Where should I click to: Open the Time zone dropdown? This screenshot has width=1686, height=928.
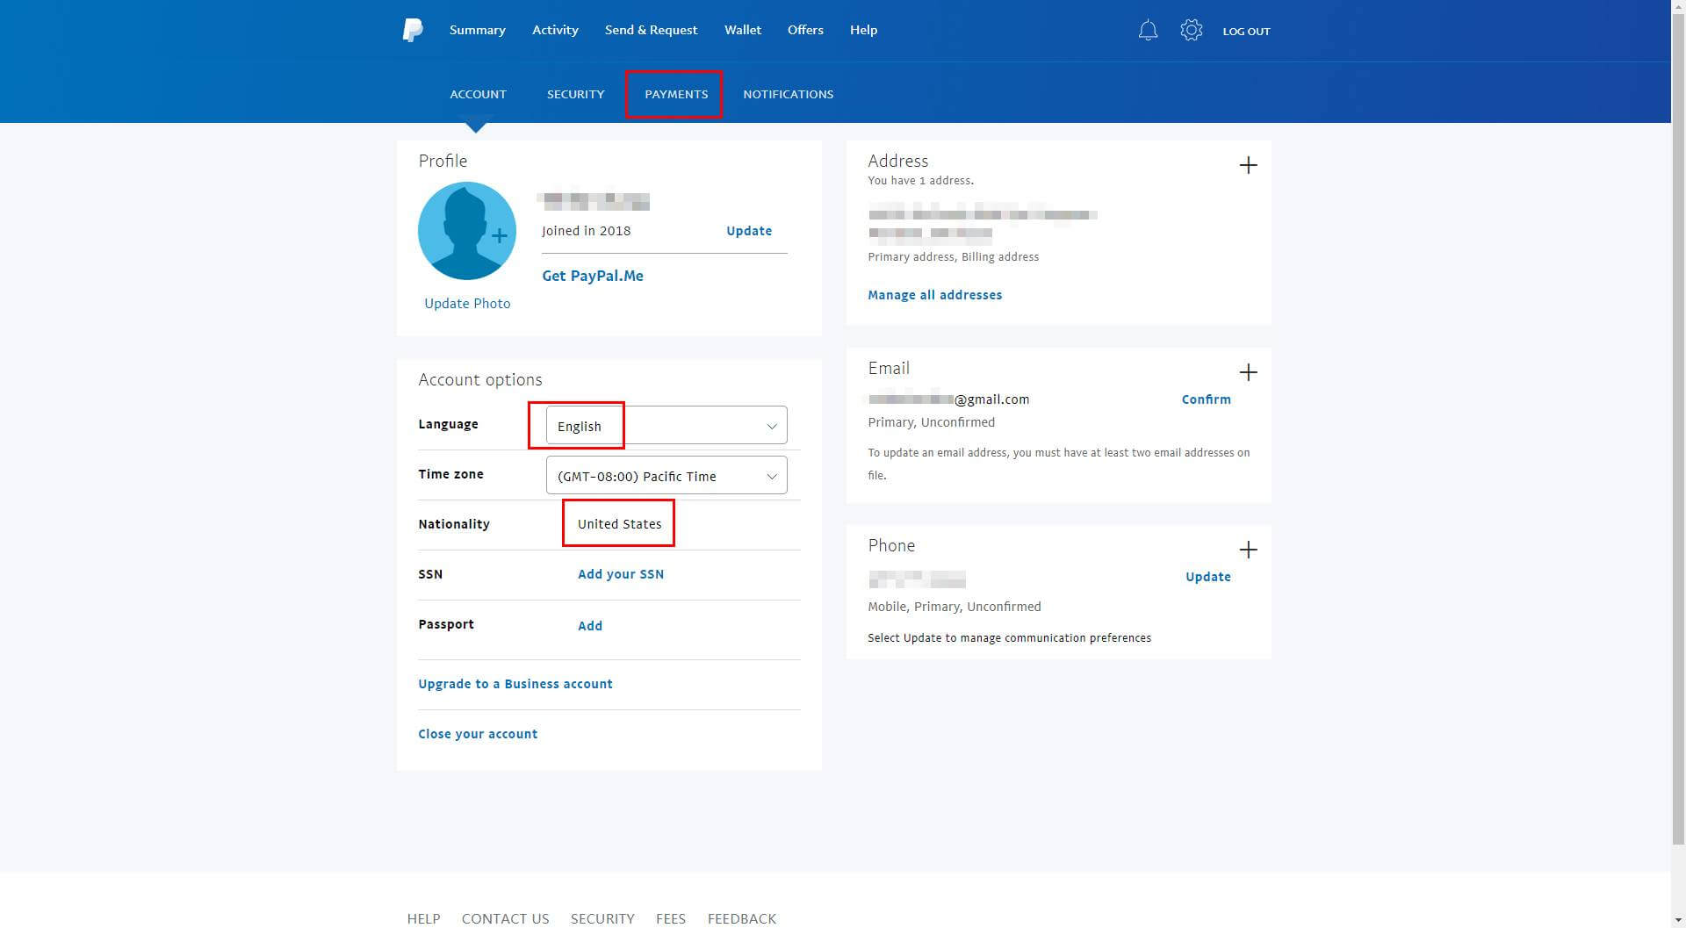point(666,476)
